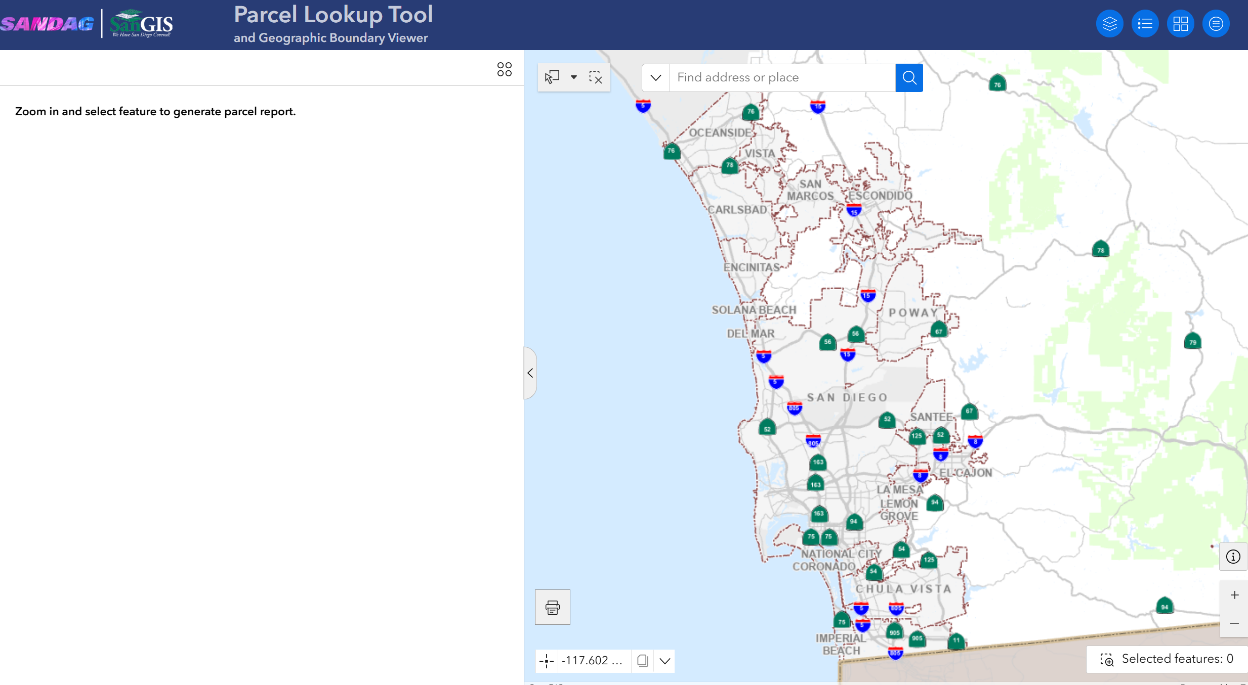Activate the select features tool
Image resolution: width=1248 pixels, height=685 pixels.
552,77
